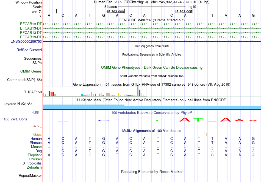Click the light gray C in Elephant row
The width and height of the screenshot is (261, 182).
coord(90,155)
